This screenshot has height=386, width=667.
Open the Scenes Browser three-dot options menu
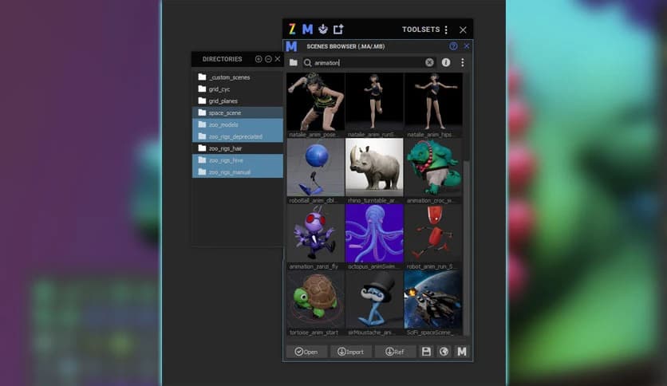pos(463,62)
